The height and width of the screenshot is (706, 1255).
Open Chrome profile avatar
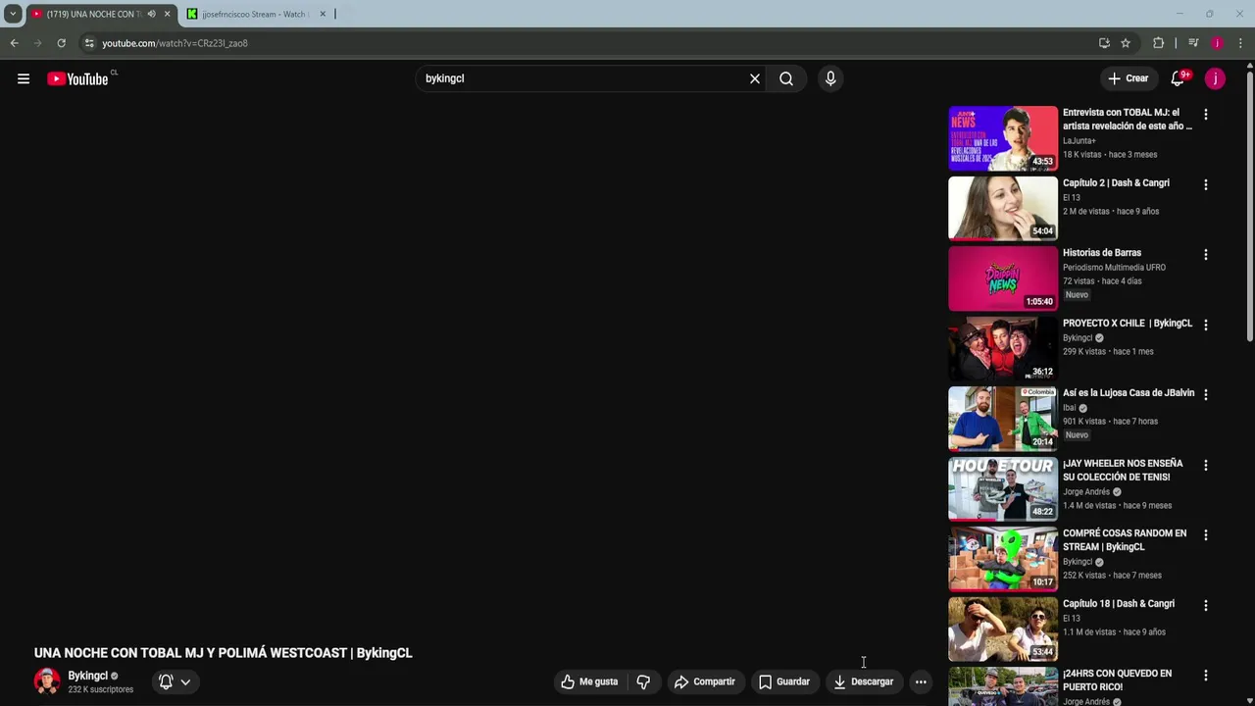(x=1217, y=43)
